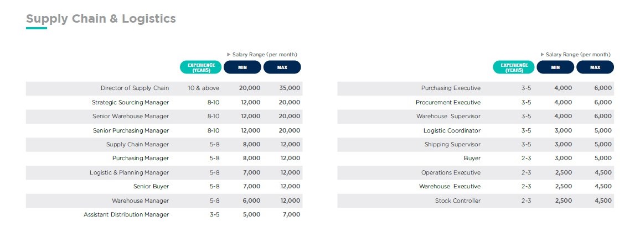Click the Senior Warehouse Manager row label

point(131,117)
